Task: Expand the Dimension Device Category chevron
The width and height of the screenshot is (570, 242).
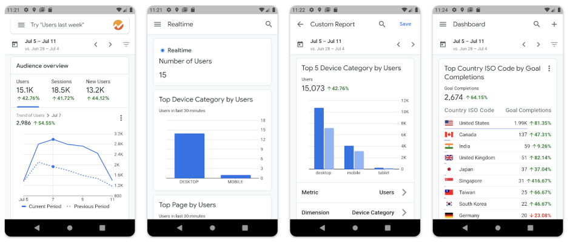Action: (x=404, y=212)
